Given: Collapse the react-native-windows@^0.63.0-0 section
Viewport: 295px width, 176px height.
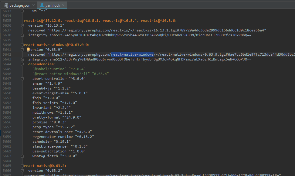Looking at the screenshot, I should 22,44.
